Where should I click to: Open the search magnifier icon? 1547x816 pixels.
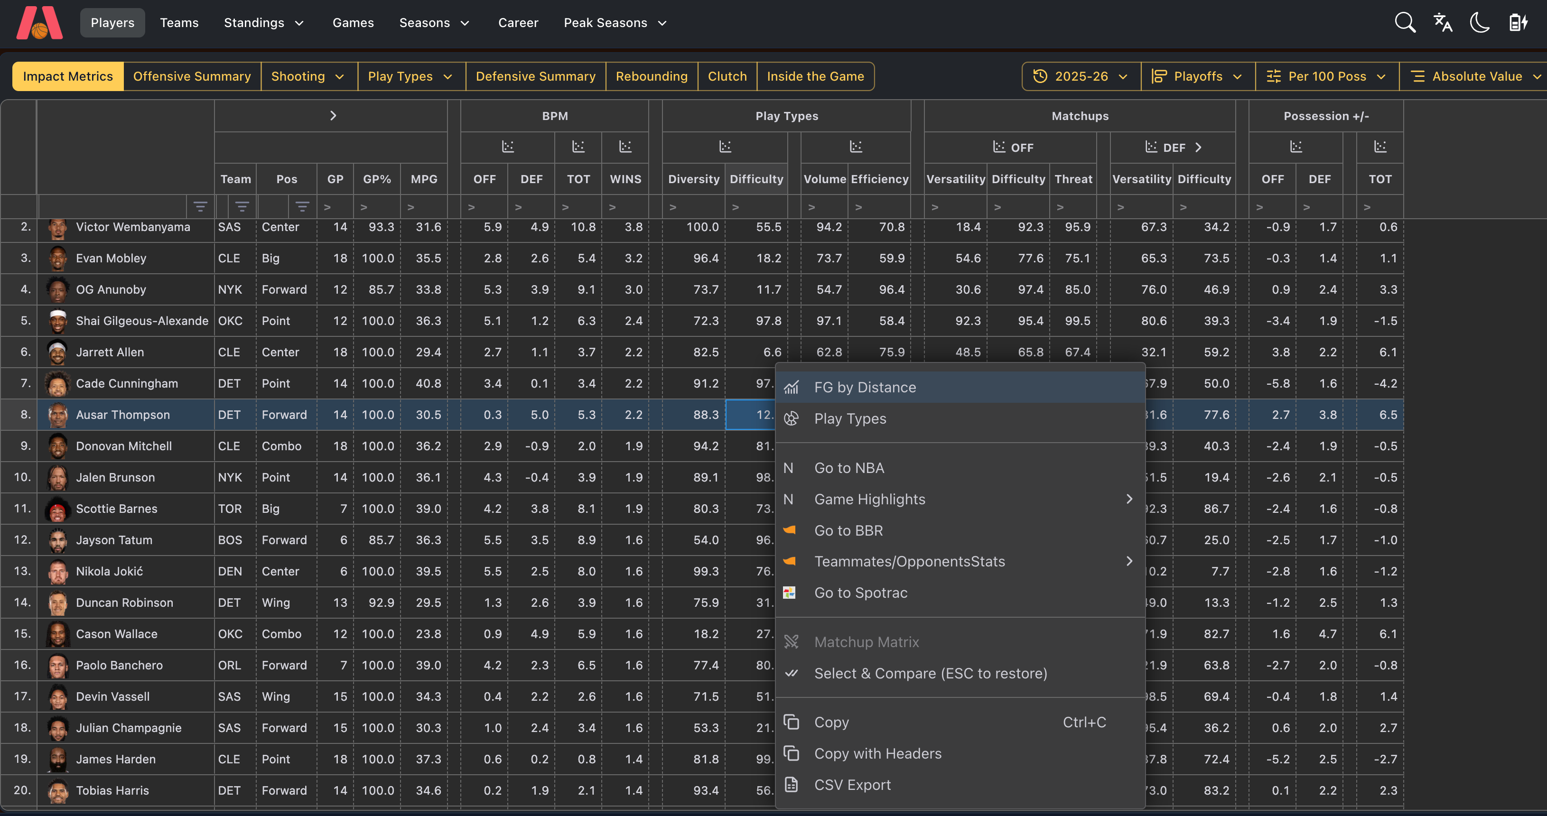1405,23
